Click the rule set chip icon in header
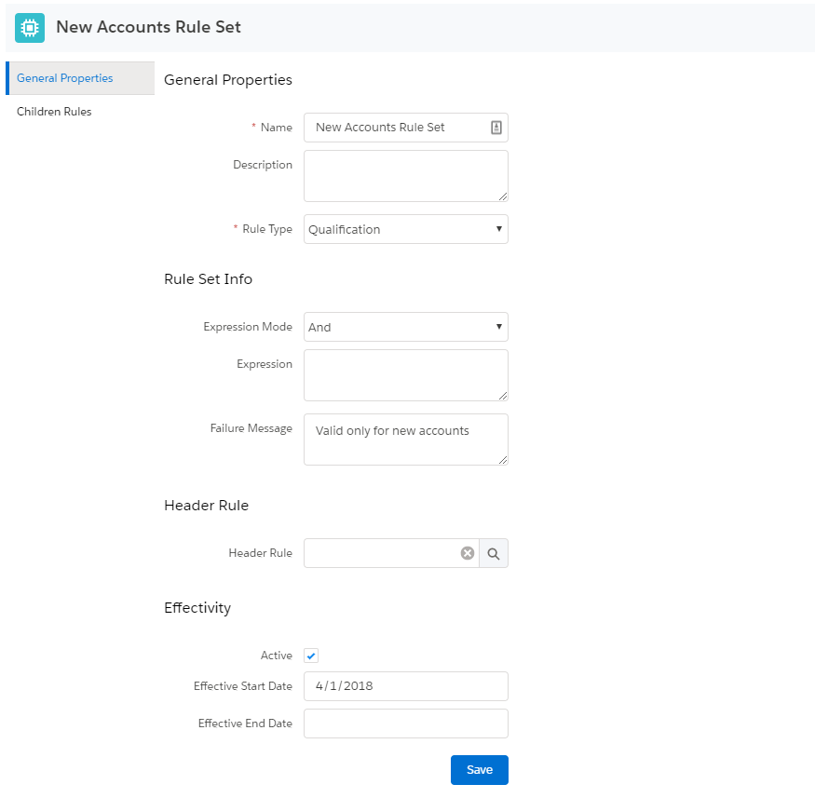 click(x=30, y=28)
